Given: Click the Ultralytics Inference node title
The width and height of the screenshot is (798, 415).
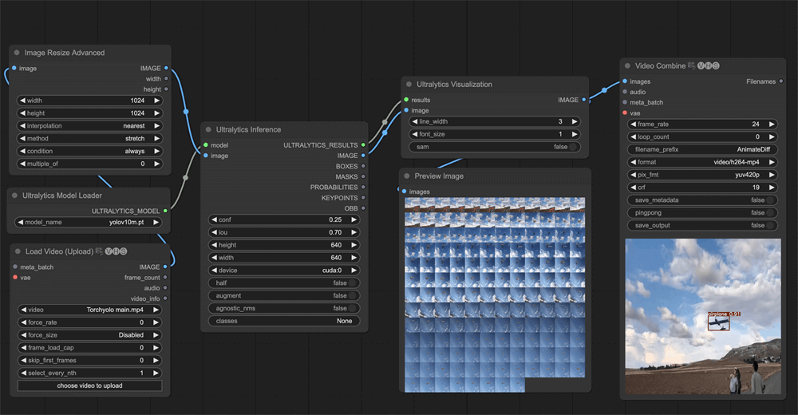Looking at the screenshot, I should (248, 130).
